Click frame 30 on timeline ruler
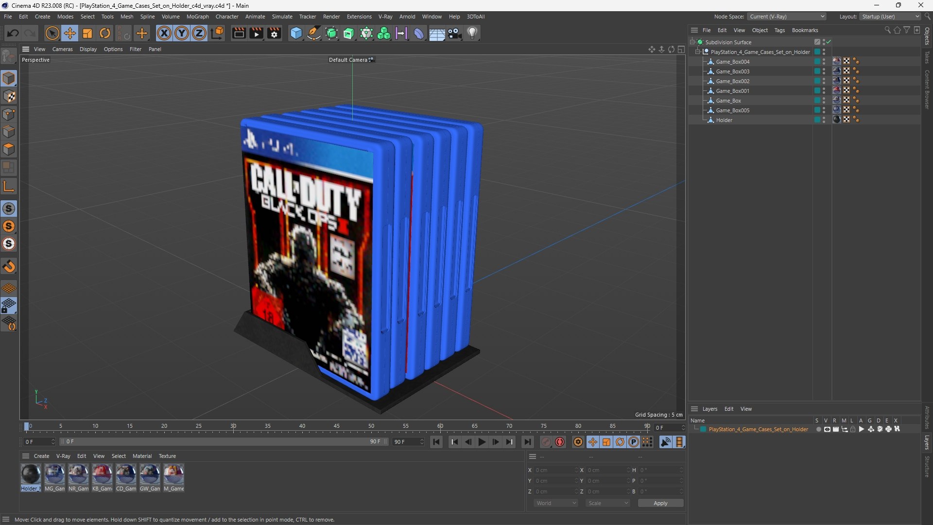This screenshot has width=933, height=525. (x=233, y=426)
